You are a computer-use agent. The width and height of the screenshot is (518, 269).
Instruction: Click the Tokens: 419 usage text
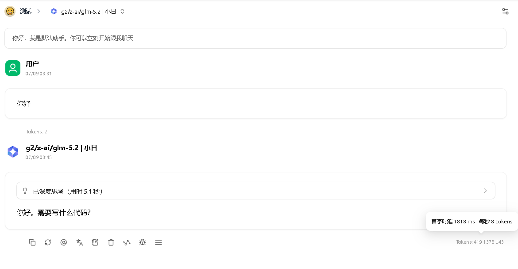point(479,242)
